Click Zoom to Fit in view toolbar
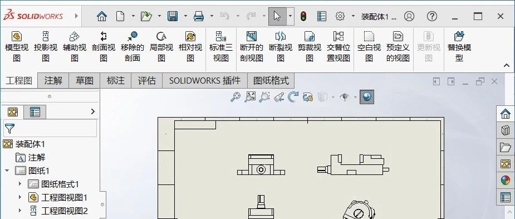This screenshot has width=515, height=219. pos(235,96)
